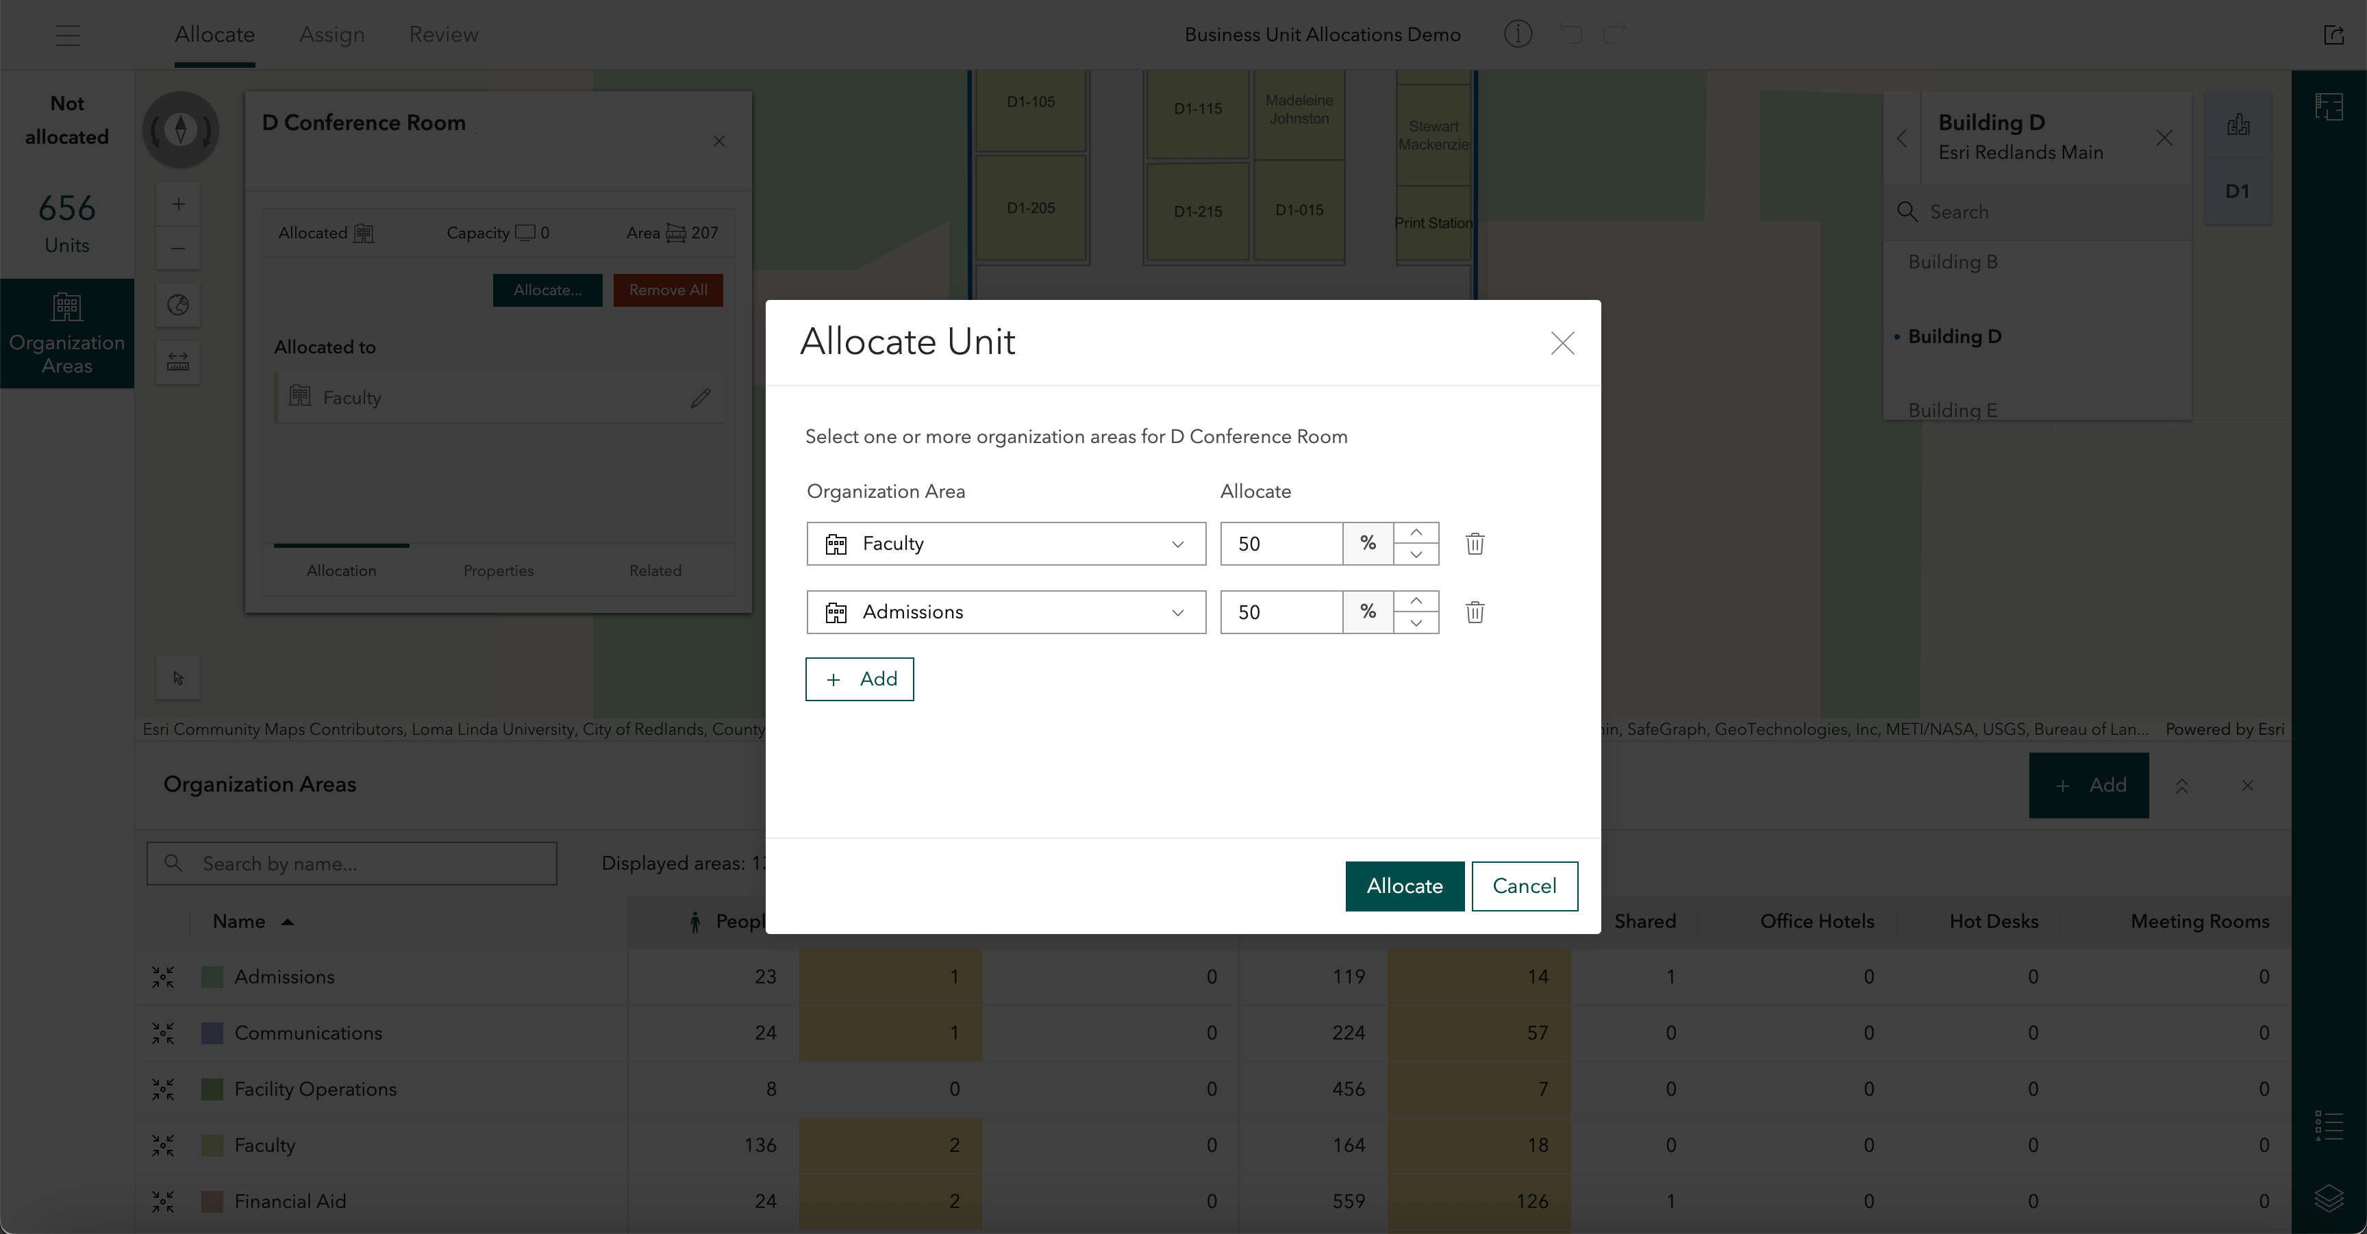Delete the Admissions allocation row
Screen dimensions: 2367x1234
1475,612
